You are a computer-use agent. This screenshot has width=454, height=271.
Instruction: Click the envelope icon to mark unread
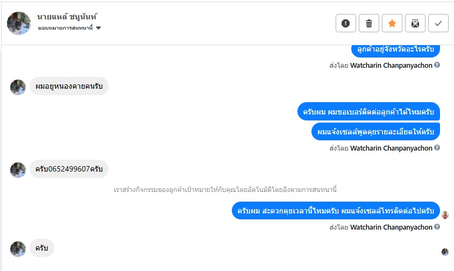415,23
